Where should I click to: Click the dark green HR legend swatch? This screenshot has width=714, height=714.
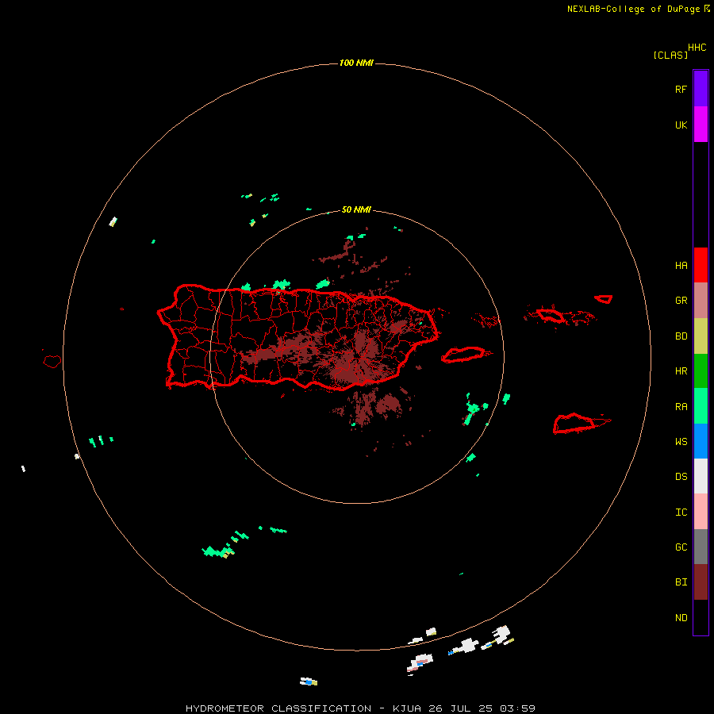coord(701,371)
